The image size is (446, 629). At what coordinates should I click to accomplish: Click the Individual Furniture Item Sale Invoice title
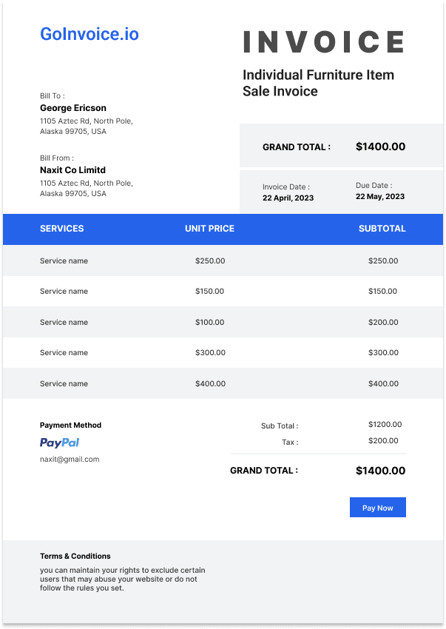(319, 83)
